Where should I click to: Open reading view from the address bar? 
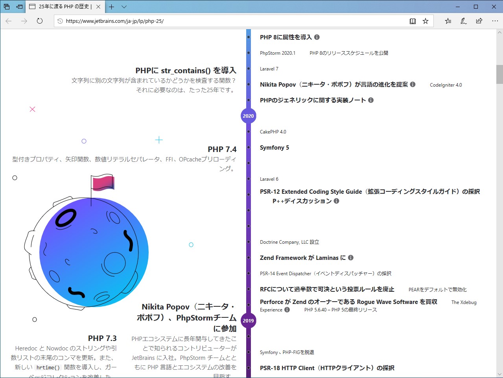[413, 21]
